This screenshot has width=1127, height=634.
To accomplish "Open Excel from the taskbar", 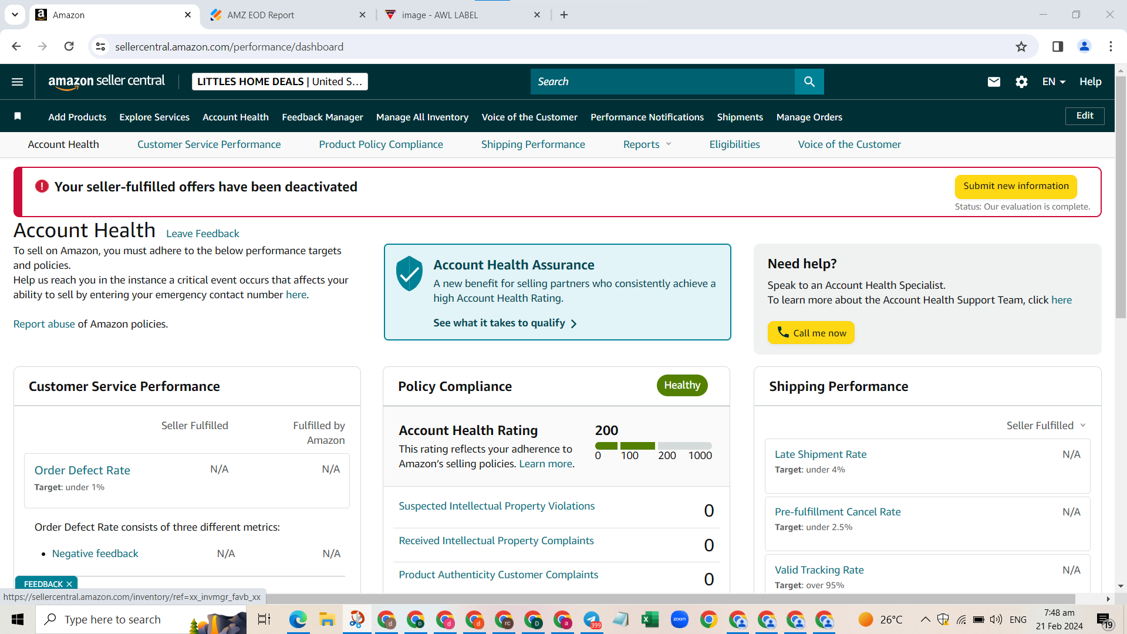I will click(x=650, y=619).
